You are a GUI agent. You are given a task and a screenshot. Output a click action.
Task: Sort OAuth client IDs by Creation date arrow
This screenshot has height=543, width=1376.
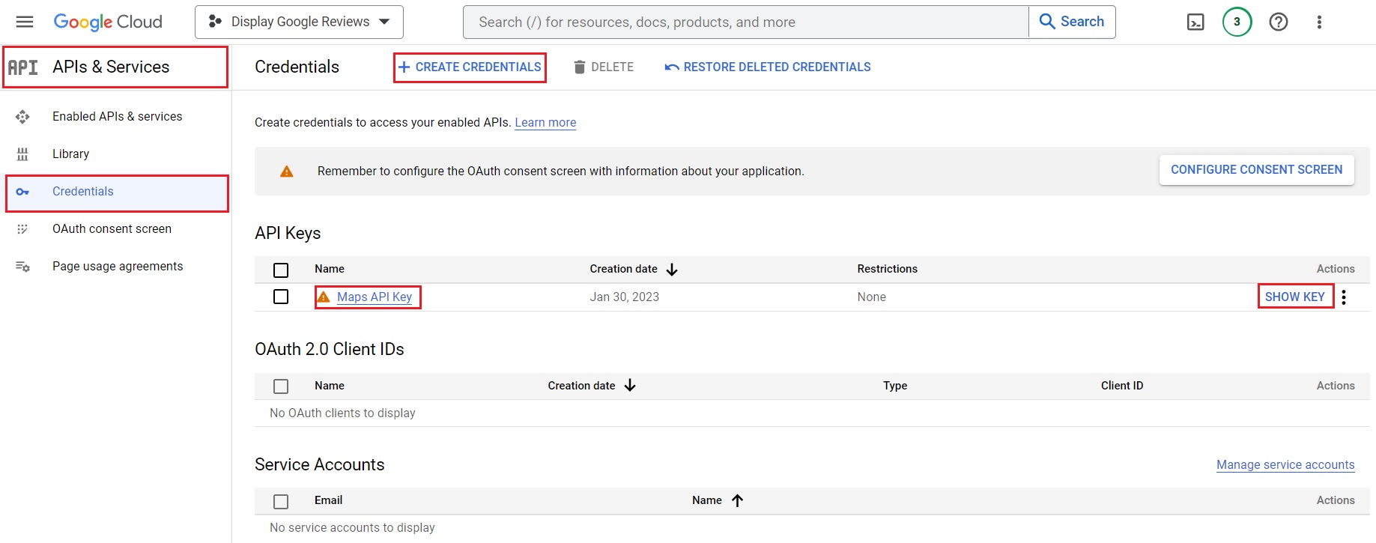click(630, 385)
